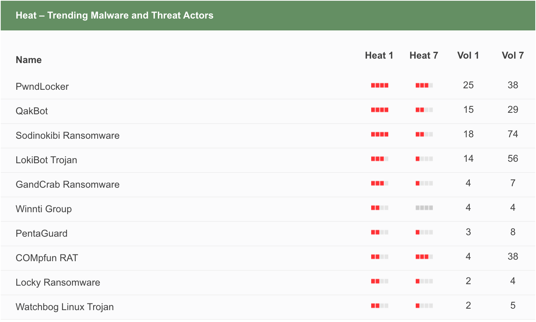The height and width of the screenshot is (322, 536).
Task: Click COMpfun RAT Heat 1 indicator
Action: tap(380, 257)
